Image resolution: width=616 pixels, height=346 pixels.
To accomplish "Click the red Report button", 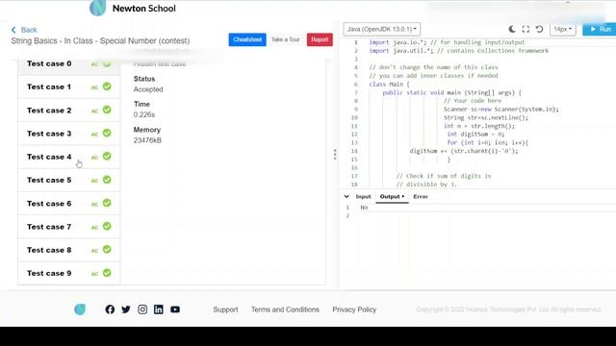I will point(320,39).
